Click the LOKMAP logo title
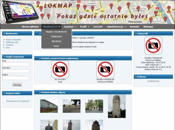Image resolution: width=175 pixels, height=130 pixels. 58,6
